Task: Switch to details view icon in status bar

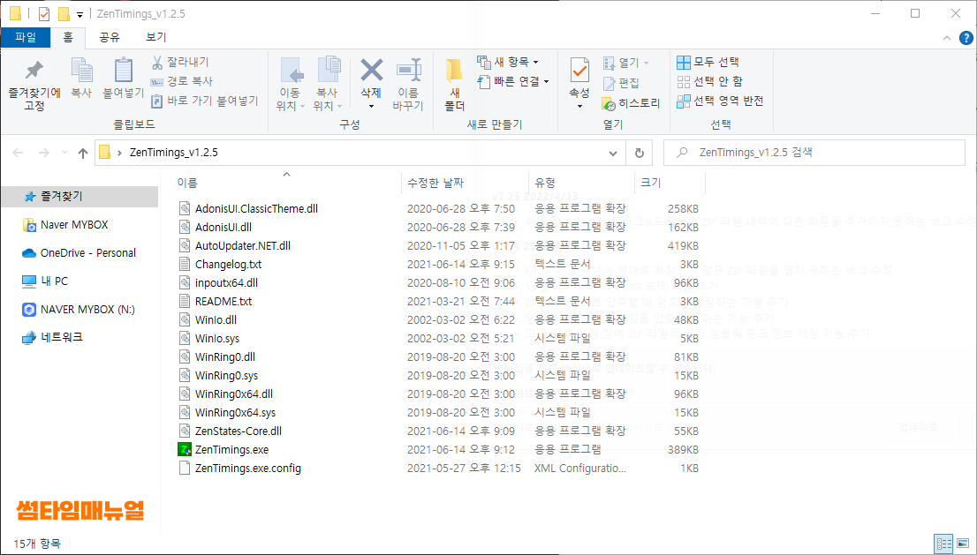Action: pyautogui.click(x=944, y=544)
